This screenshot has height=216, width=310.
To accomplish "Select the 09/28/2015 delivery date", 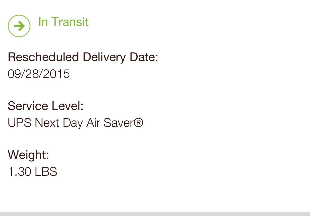I will pyautogui.click(x=39, y=74).
